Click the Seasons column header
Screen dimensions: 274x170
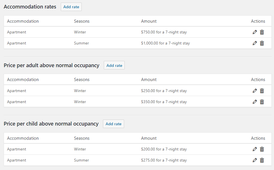[x=81, y=21]
